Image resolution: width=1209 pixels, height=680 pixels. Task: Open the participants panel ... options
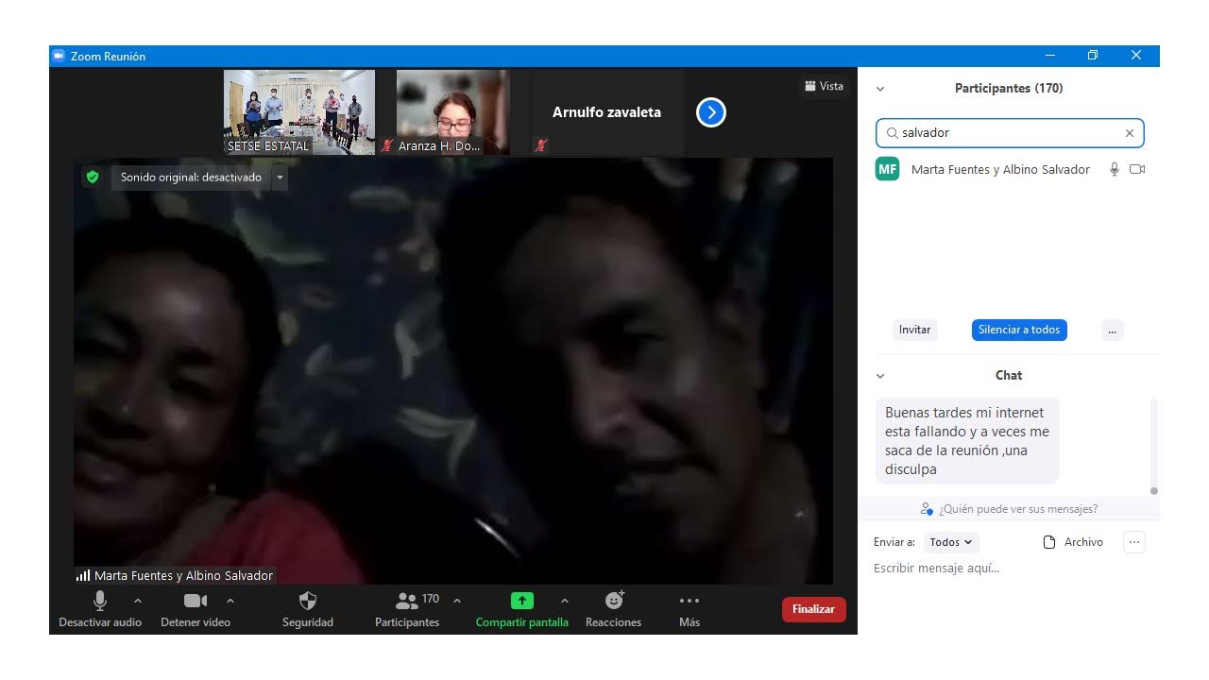tap(1113, 330)
